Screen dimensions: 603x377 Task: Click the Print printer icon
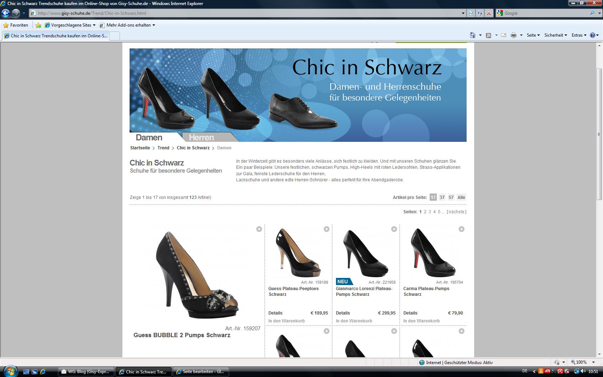click(x=514, y=35)
